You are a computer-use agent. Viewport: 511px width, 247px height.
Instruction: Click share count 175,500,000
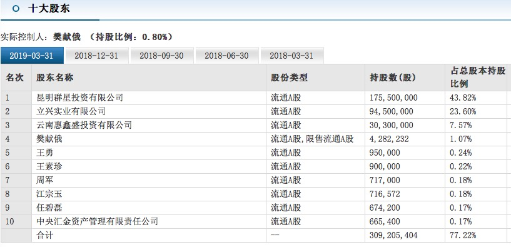click(x=393, y=98)
